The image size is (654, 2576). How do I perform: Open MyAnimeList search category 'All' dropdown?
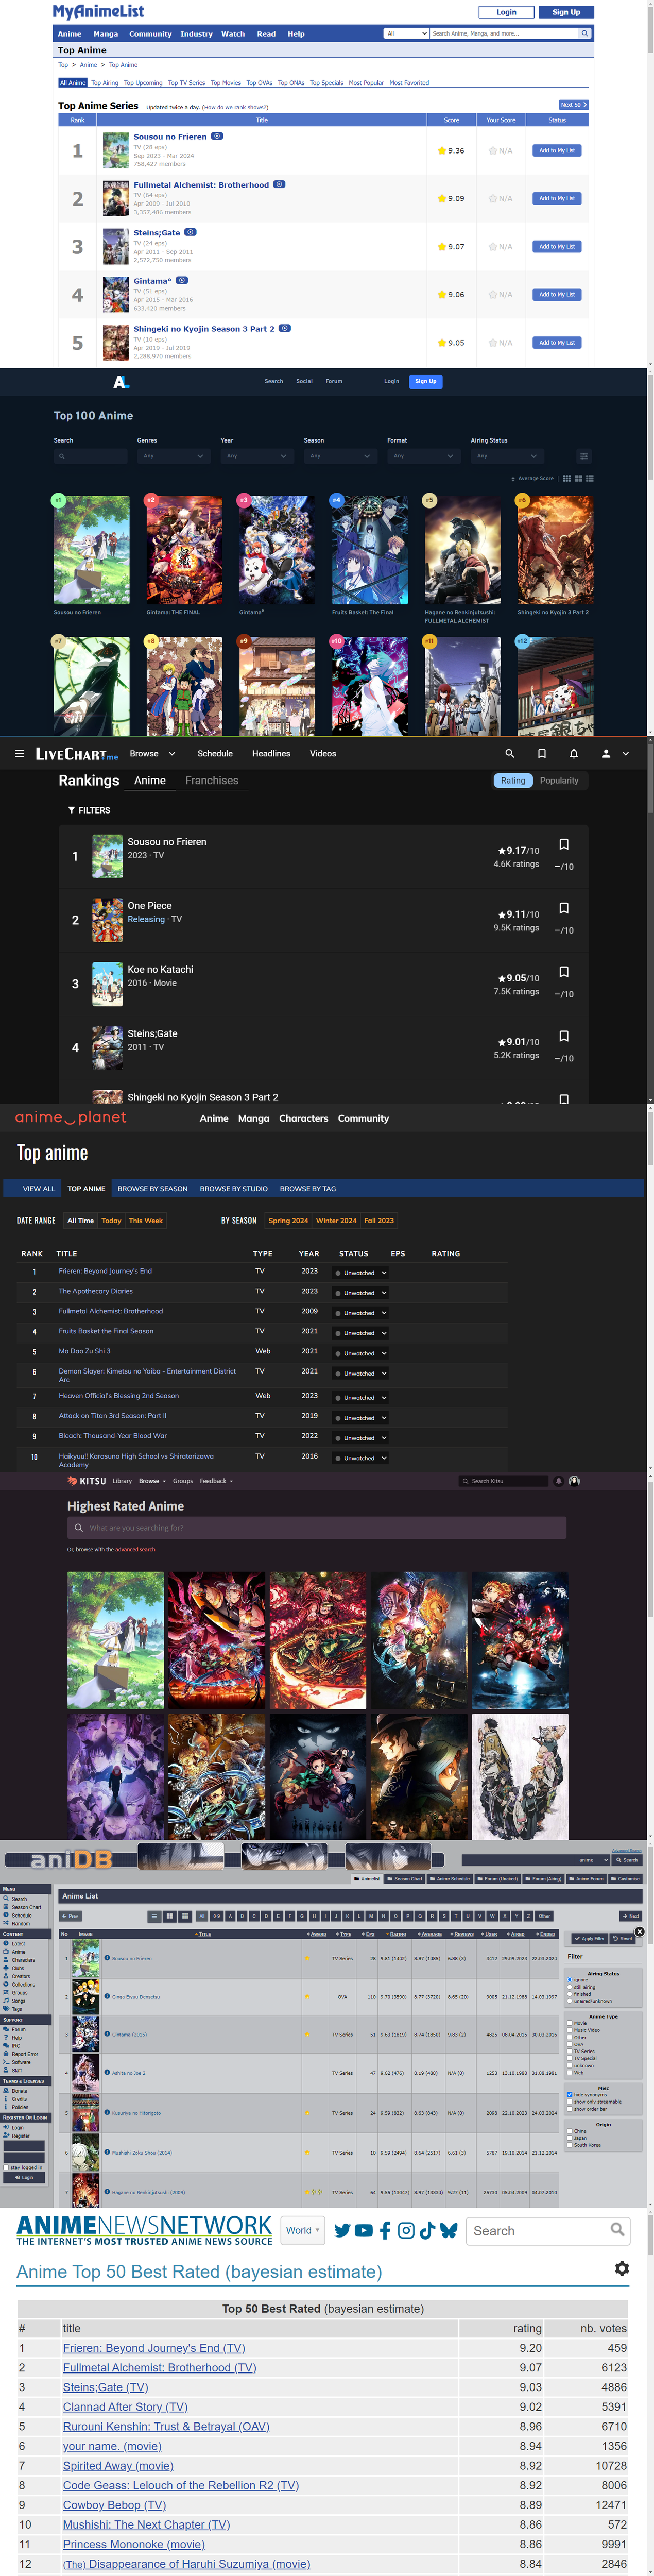coord(406,33)
